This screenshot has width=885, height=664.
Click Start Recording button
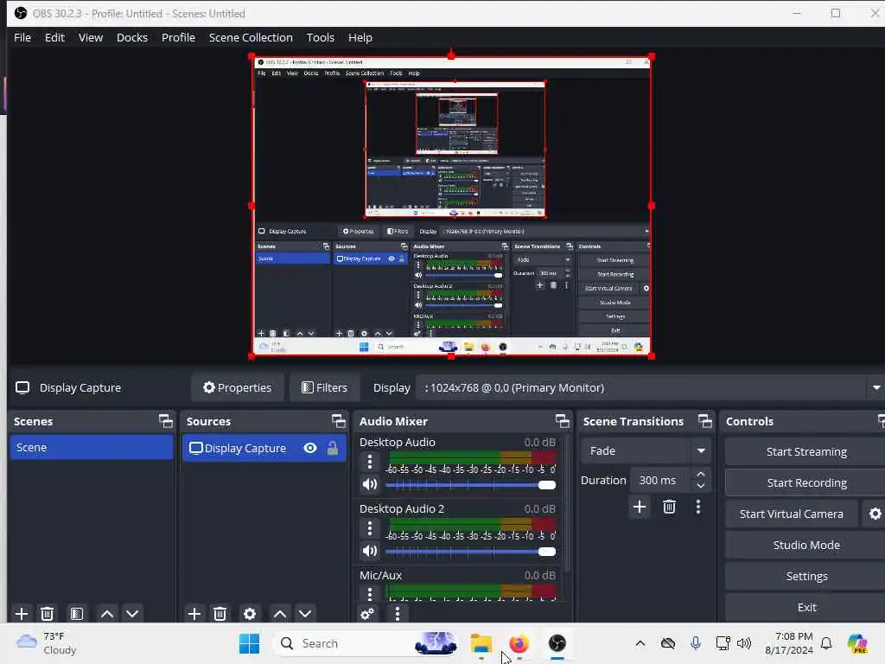[805, 482]
